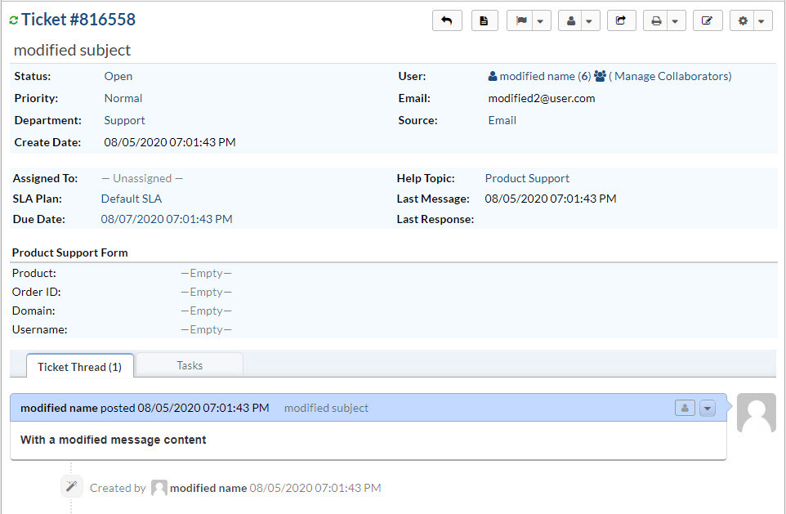Select the Ticket Thread (1) tab

coord(79,367)
